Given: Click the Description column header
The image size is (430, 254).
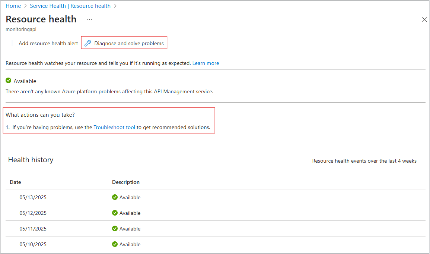Looking at the screenshot, I should pos(126,182).
